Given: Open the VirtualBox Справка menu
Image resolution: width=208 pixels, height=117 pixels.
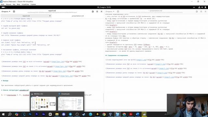Looking at the screenshot, I should [x=33, y=4].
